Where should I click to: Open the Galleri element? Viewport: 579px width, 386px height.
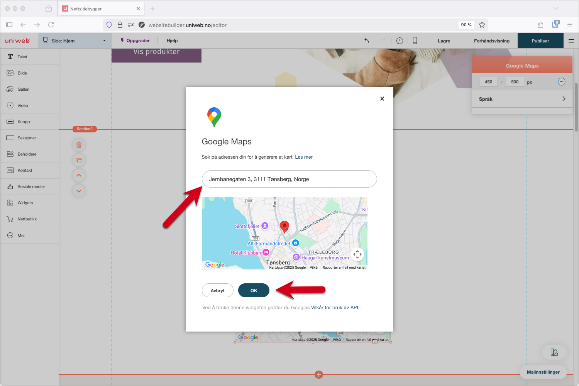[29, 89]
